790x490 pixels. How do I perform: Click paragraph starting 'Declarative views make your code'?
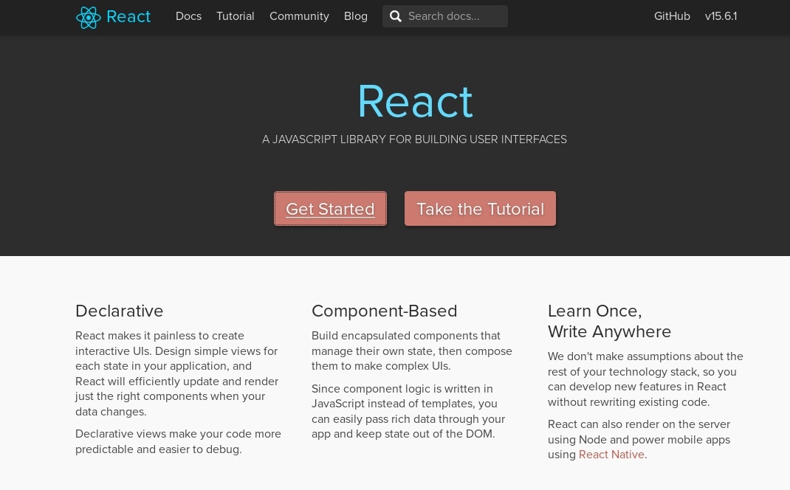pyautogui.click(x=179, y=441)
